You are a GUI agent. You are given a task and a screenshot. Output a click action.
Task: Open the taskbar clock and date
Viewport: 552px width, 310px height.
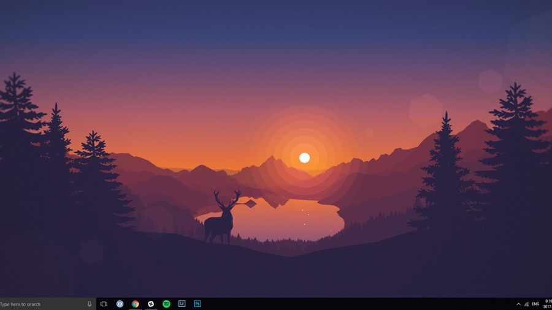[x=548, y=304]
